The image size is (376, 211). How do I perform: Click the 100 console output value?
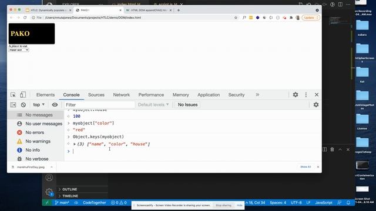(76, 116)
